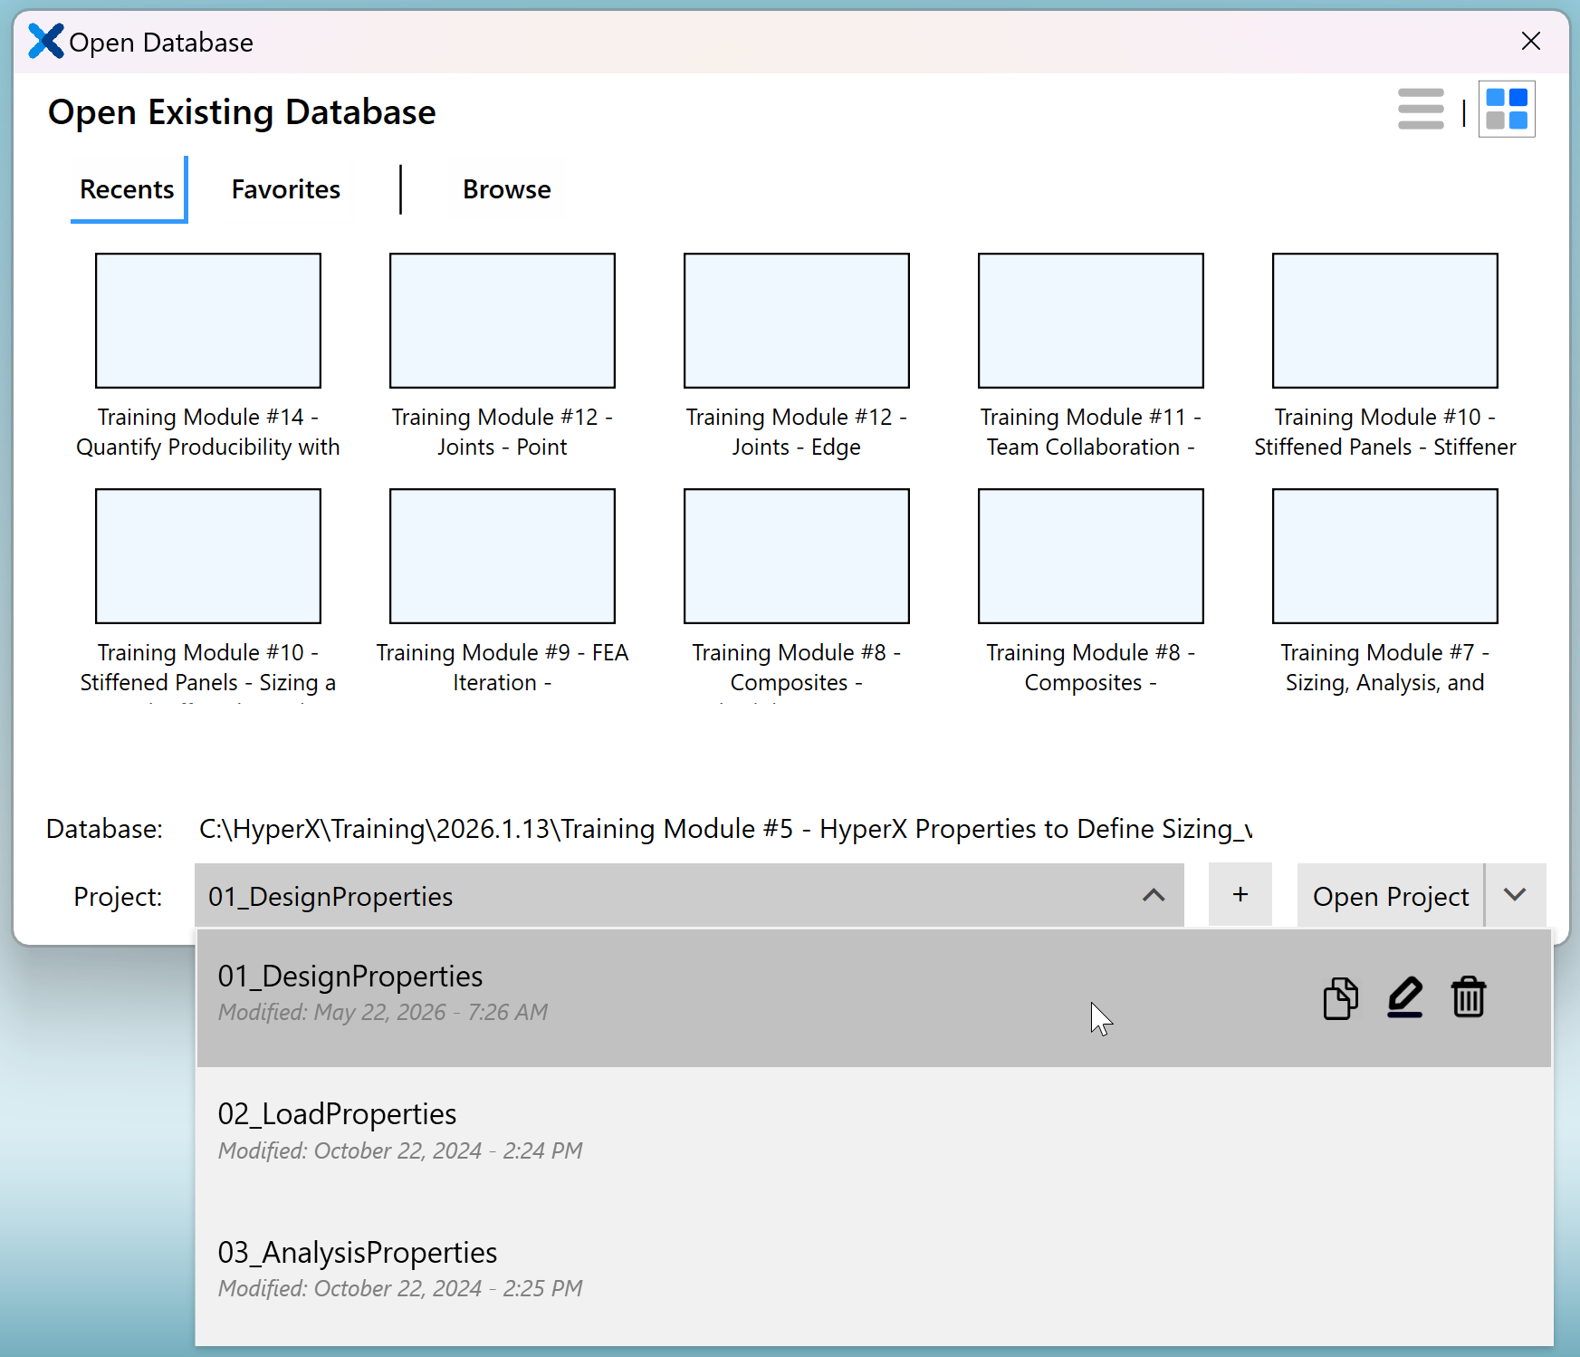This screenshot has width=1580, height=1357.
Task: Close the Open Database dialog
Action: click(1531, 41)
